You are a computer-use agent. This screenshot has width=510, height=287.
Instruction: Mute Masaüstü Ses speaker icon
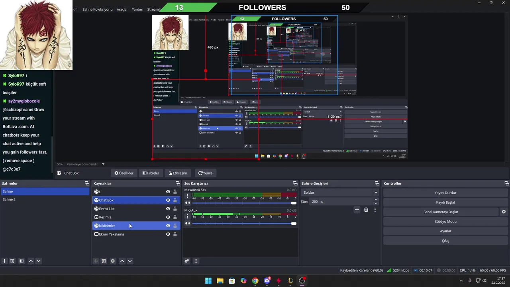point(187,203)
